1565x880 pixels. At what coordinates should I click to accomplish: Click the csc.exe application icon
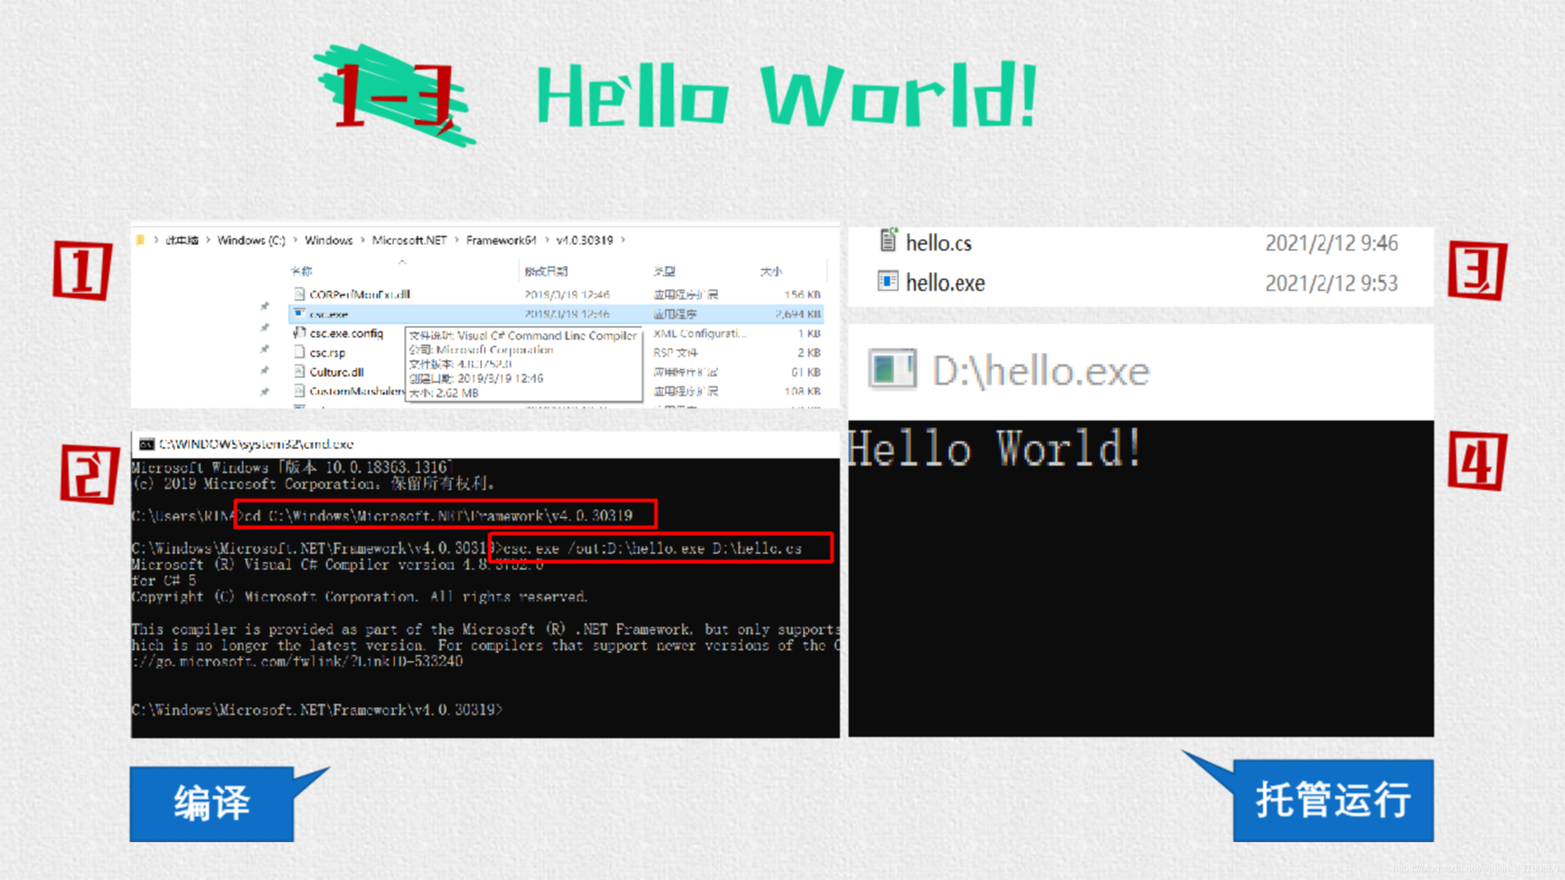[x=299, y=313]
